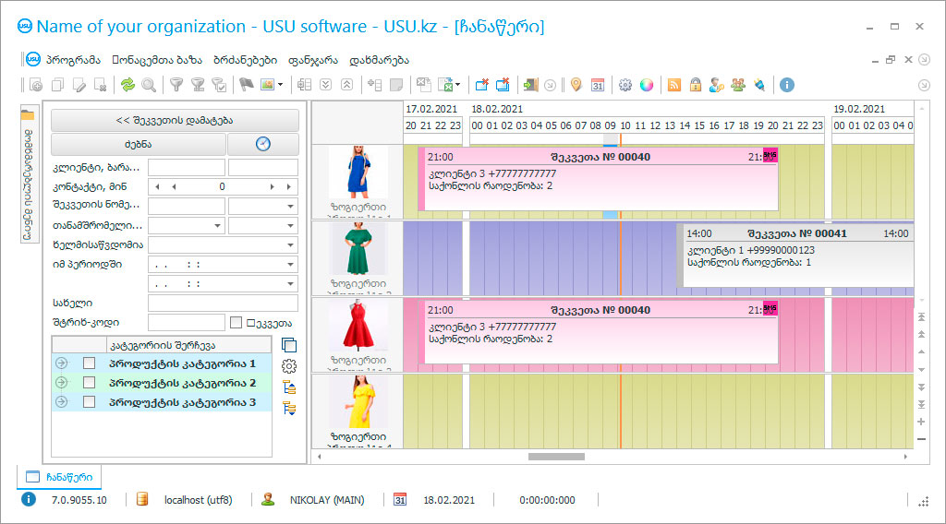Refresh data with the green arrows icon
Screen dimensions: 946x524
point(127,86)
